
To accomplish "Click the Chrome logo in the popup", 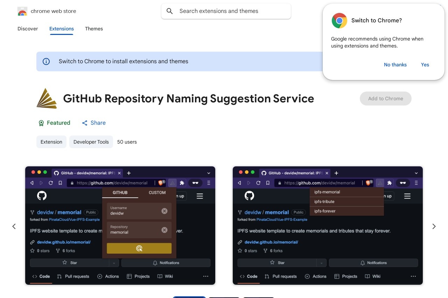I will [339, 21].
